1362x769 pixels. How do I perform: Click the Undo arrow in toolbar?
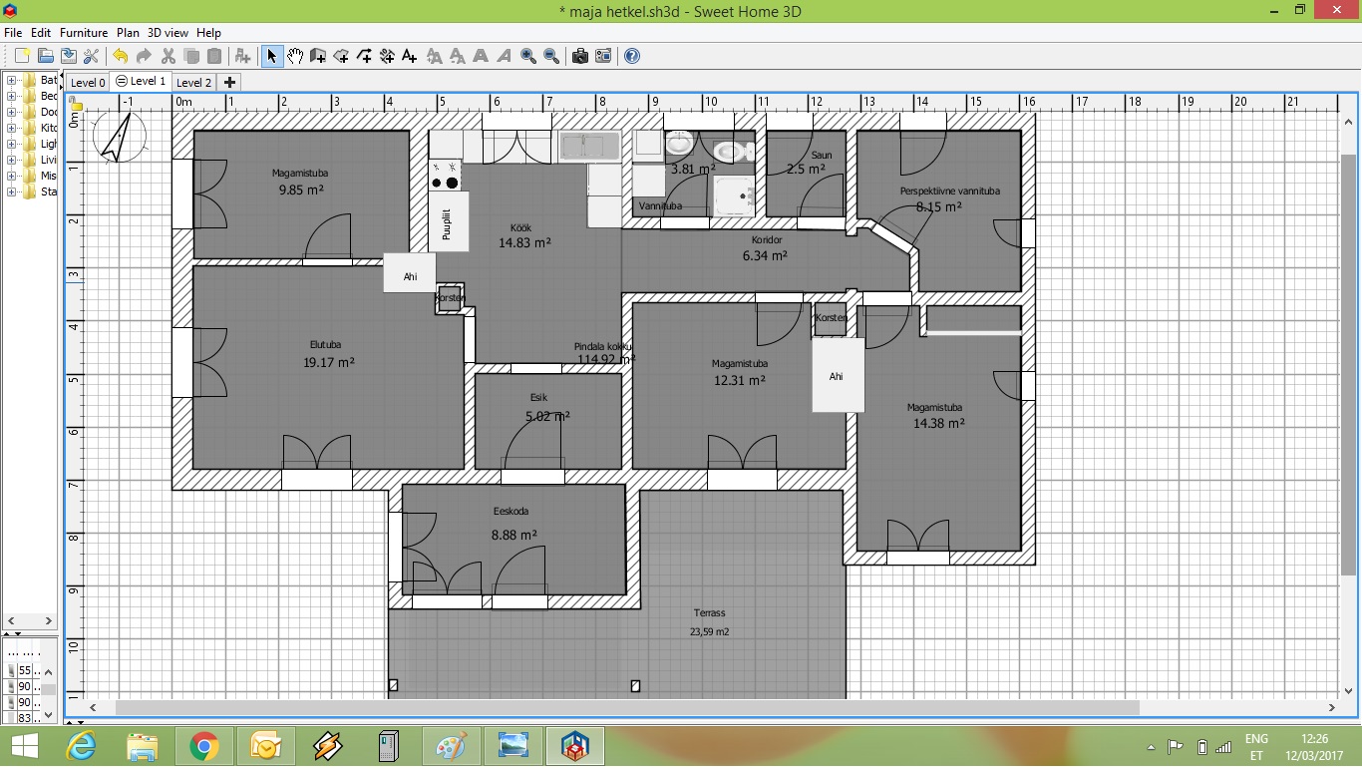pos(120,56)
